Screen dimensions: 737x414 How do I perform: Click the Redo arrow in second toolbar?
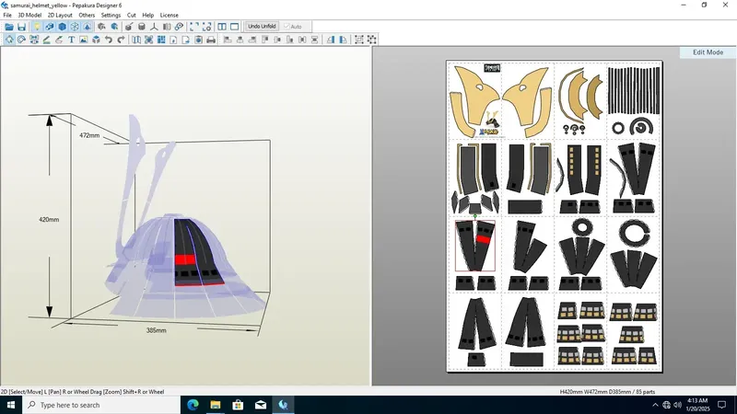coord(122,40)
